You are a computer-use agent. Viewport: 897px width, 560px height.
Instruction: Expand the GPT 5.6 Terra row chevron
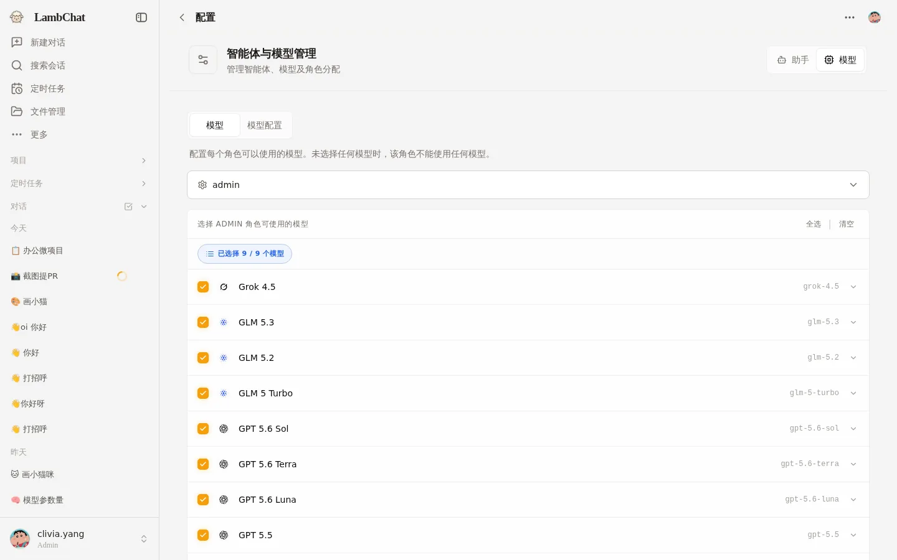[x=853, y=464]
